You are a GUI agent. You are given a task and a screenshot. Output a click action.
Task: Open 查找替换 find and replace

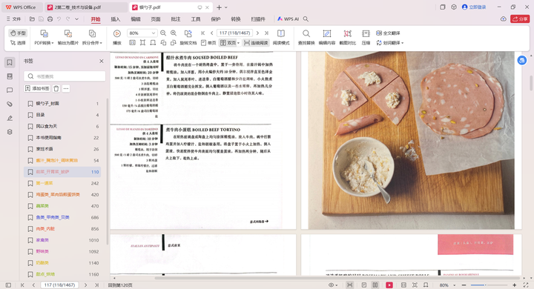[306, 37]
